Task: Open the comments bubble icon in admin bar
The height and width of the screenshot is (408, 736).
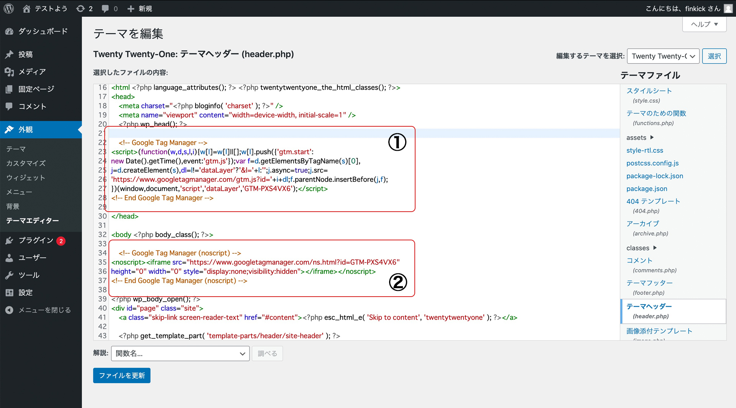Action: (x=105, y=8)
